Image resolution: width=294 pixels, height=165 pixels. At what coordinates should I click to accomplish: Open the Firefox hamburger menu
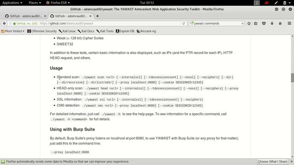[x=289, y=23]
